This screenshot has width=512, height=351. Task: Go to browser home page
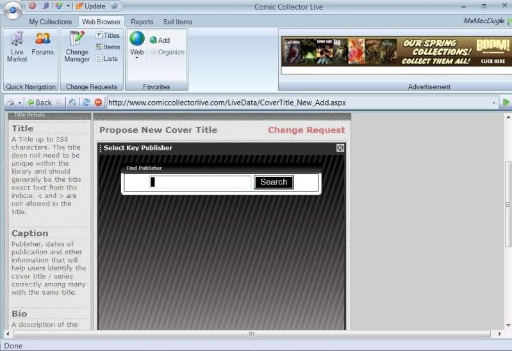(72, 102)
